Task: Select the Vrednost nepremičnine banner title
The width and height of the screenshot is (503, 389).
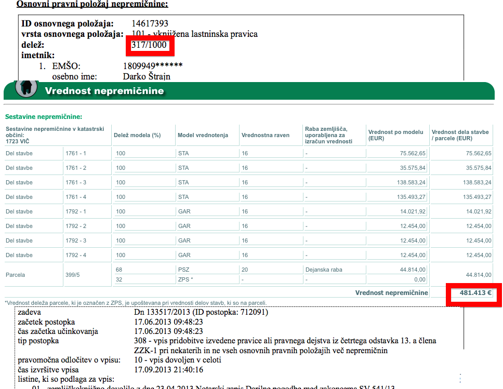Action: pyautogui.click(x=104, y=91)
